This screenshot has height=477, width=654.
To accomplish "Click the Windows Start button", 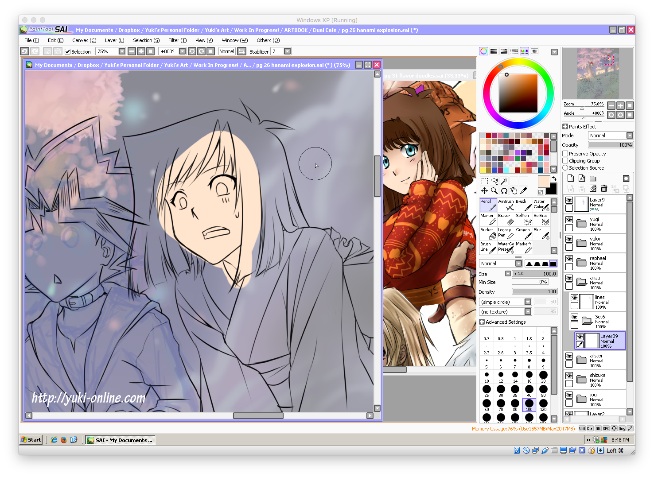I will (31, 440).
